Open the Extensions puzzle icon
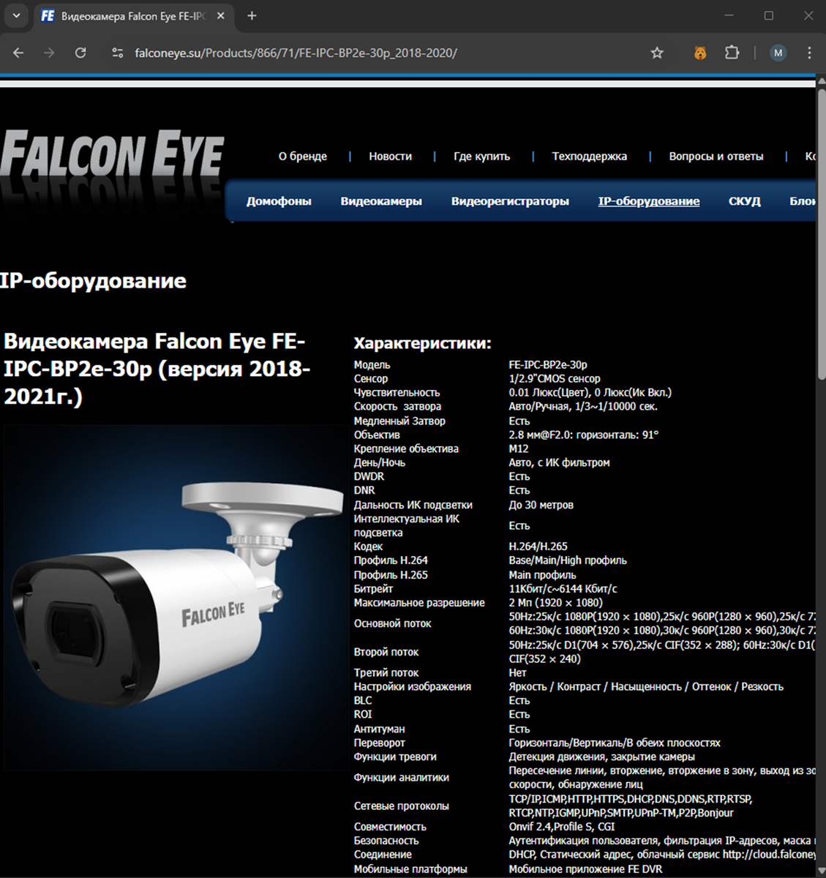Viewport: 826px width, 878px height. (732, 53)
